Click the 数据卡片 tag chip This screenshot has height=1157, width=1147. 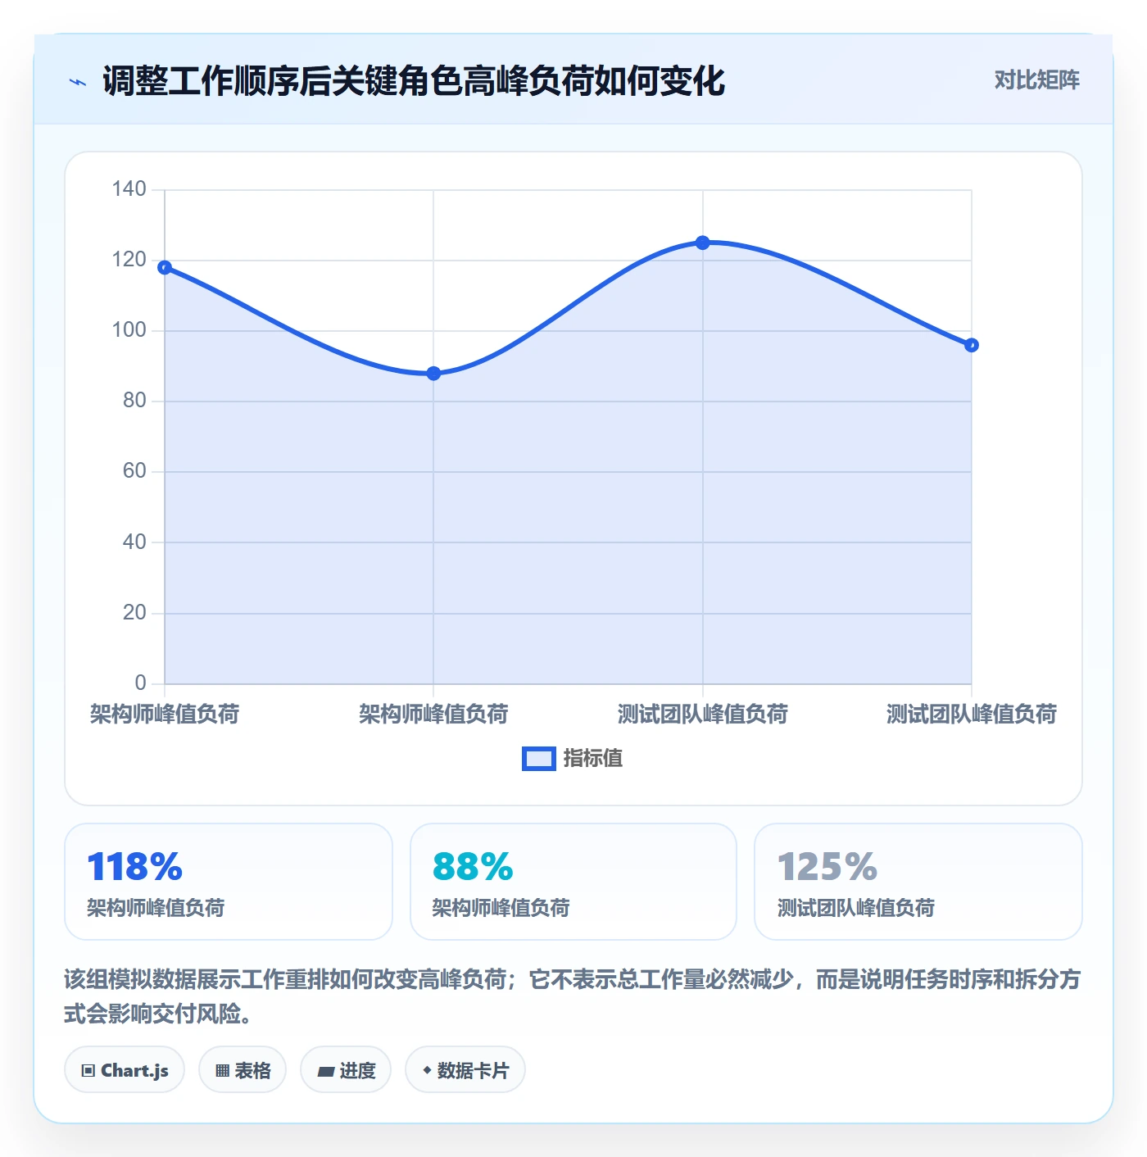click(465, 1070)
